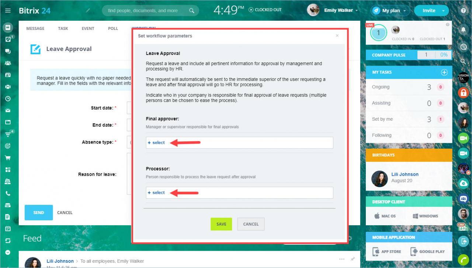Image resolution: width=472 pixels, height=268 pixels.
Task: Open Following tasks row
Action: [409, 135]
